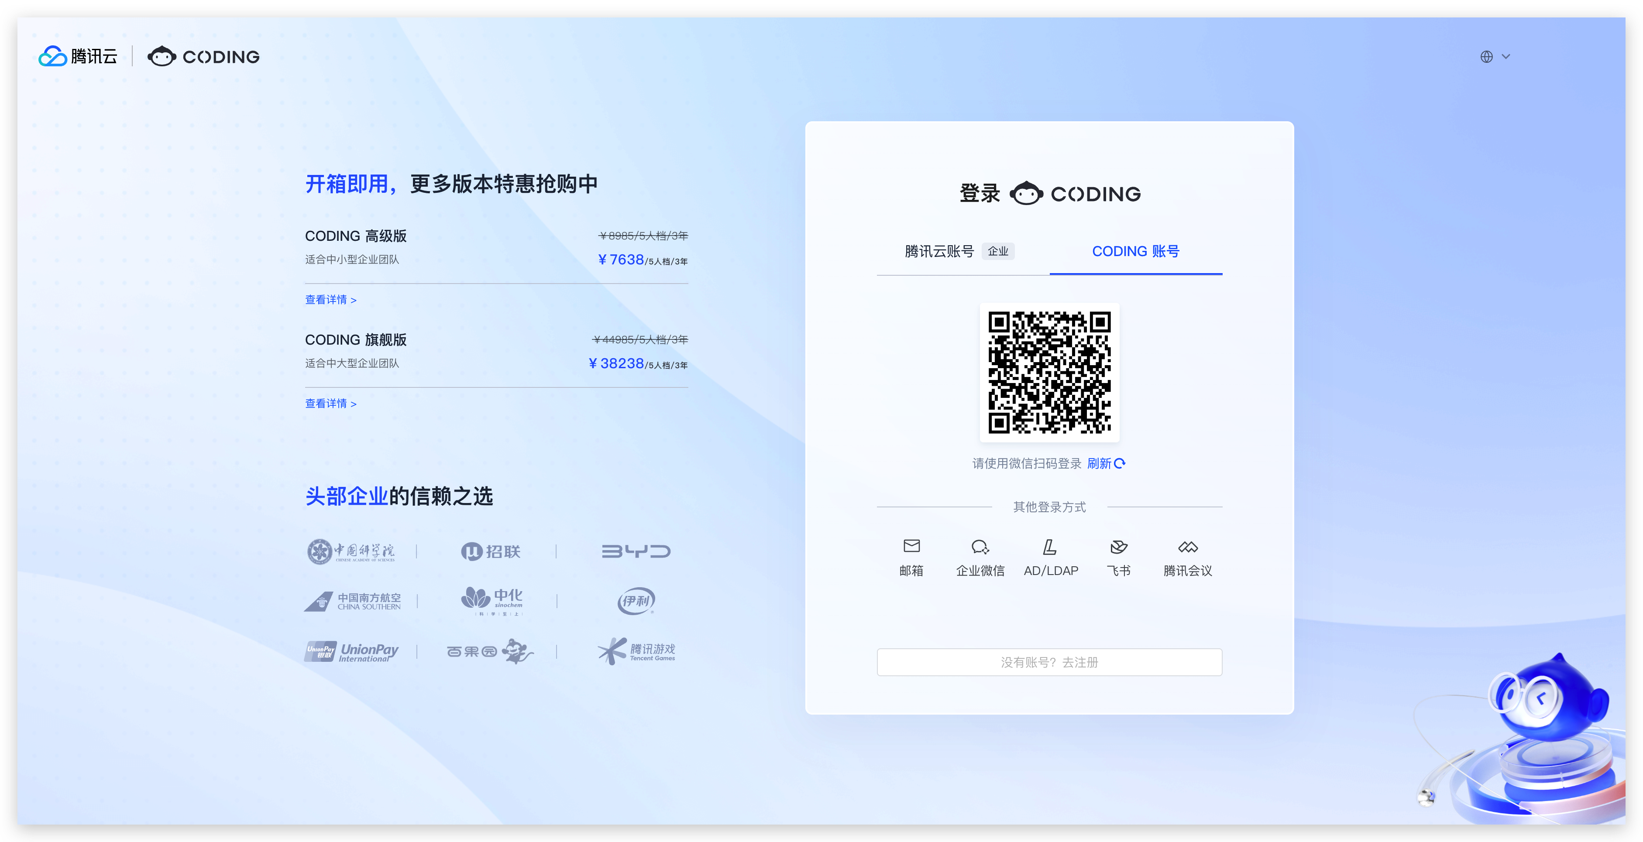This screenshot has width=1643, height=842.
Task: Click 没有账号？去注册 register button
Action: pos(1049,662)
